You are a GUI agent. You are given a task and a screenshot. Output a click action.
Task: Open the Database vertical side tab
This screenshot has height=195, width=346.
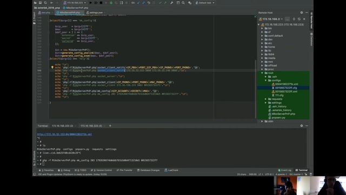point(311,40)
